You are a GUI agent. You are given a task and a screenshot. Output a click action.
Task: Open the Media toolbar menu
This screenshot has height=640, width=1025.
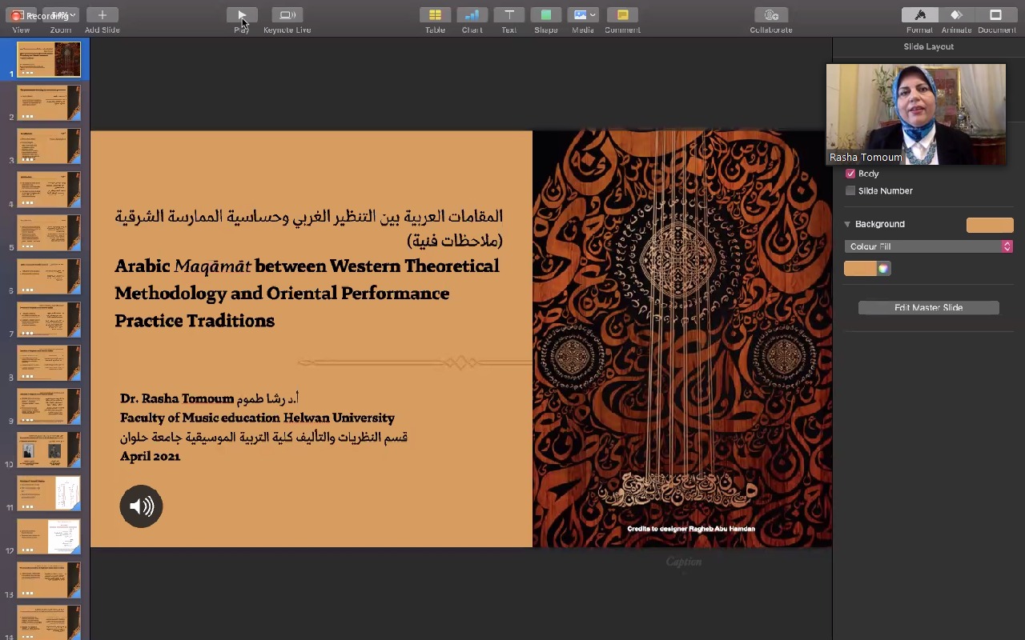[582, 15]
